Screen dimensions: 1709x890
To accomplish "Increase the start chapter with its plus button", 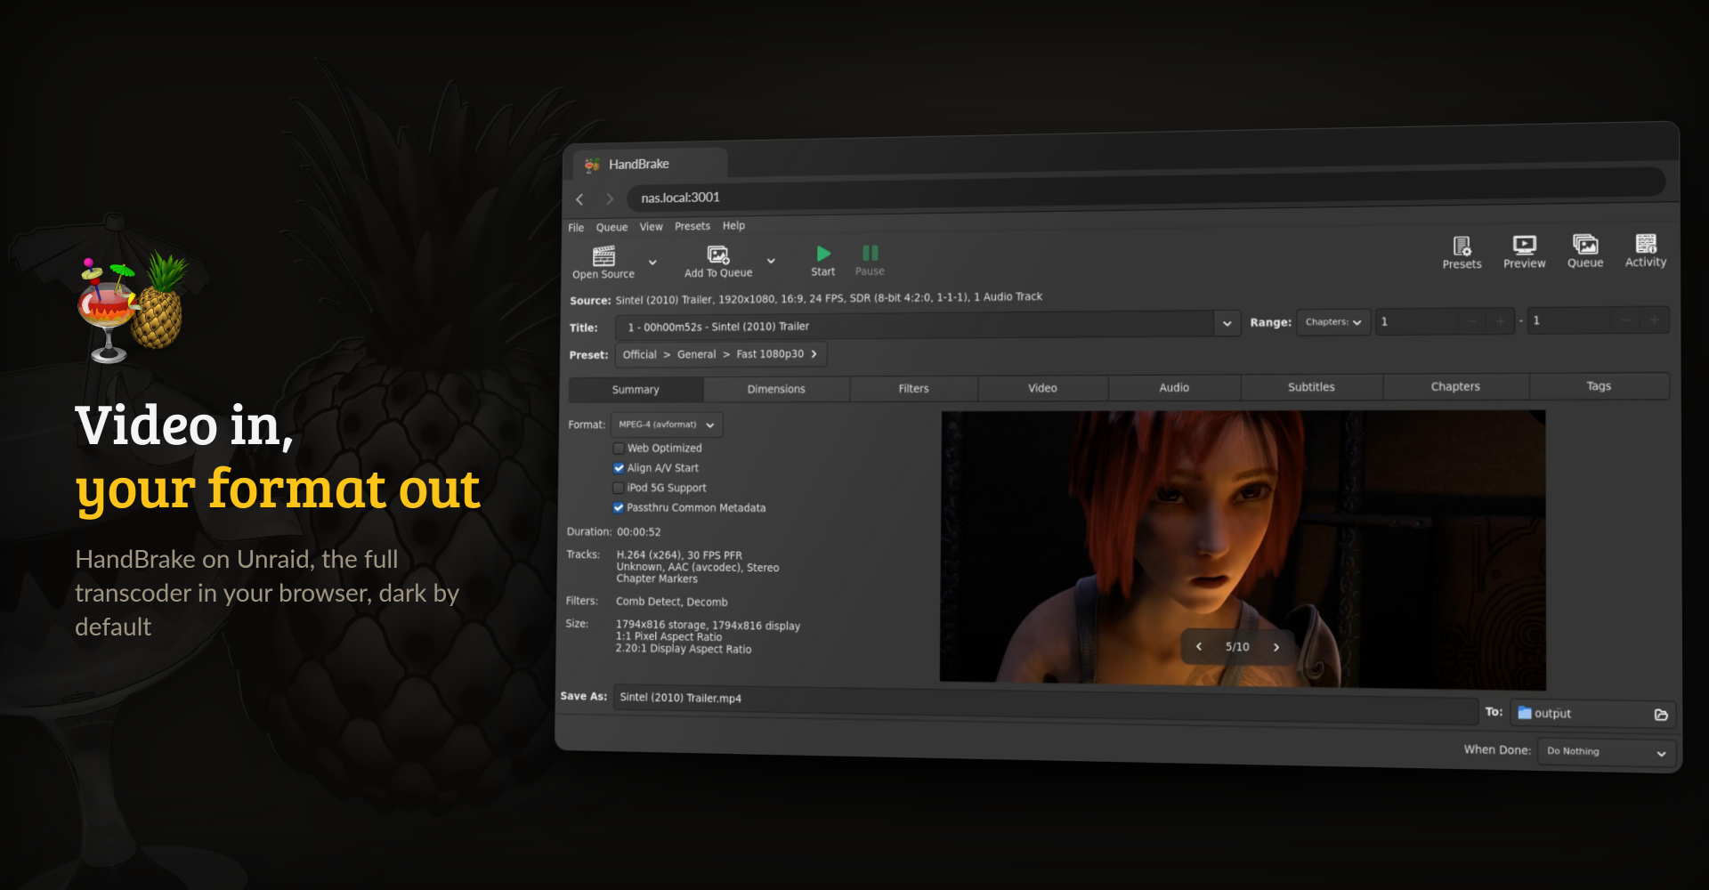I will [1500, 320].
